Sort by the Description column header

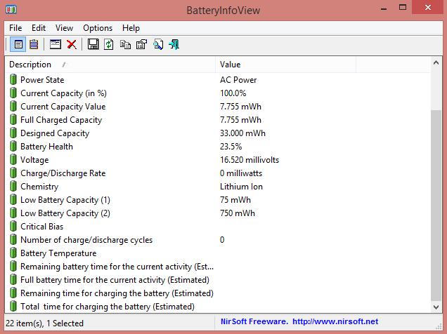110,65
